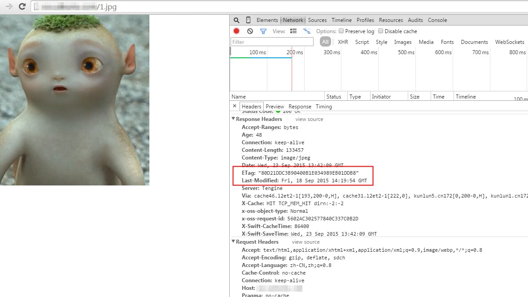Select the Last-Modified header line
The width and height of the screenshot is (528, 297).
pos(305,181)
